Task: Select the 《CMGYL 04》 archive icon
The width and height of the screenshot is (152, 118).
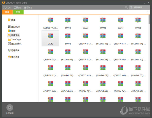Action: [121, 68]
